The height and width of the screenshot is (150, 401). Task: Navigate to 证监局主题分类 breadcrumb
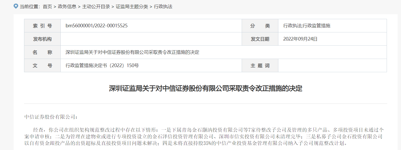point(132,7)
